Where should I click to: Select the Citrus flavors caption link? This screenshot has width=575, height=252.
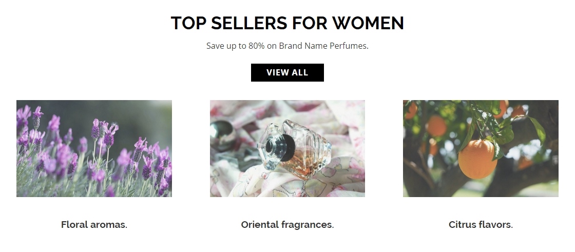click(x=481, y=224)
